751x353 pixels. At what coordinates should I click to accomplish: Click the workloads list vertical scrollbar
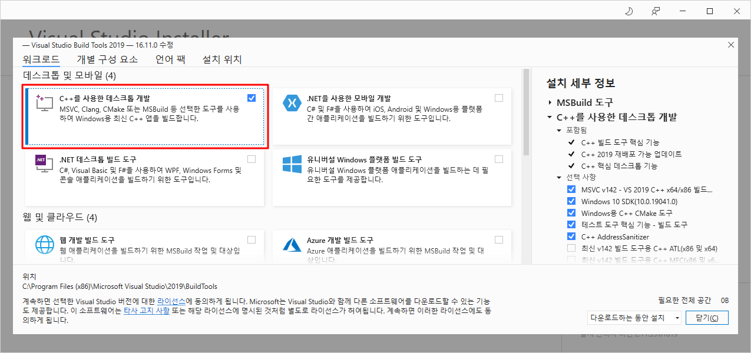[x=525, y=112]
